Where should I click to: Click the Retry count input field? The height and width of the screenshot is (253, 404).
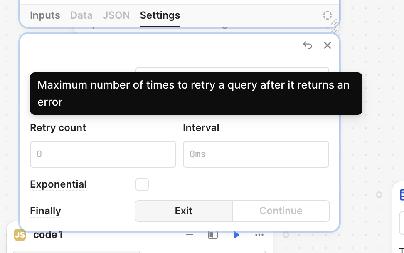[x=103, y=154]
